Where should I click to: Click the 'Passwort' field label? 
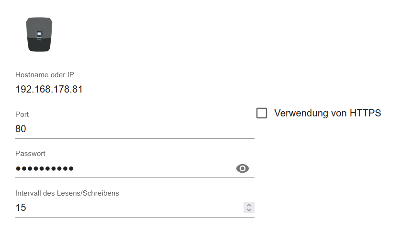point(30,154)
